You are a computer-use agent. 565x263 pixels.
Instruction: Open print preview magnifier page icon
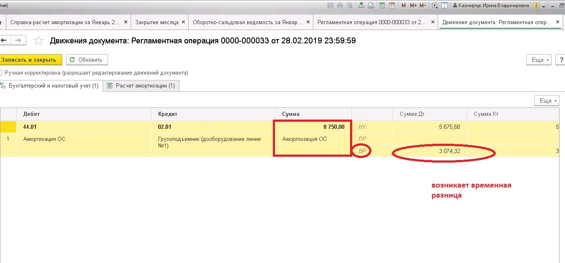click(350, 5)
